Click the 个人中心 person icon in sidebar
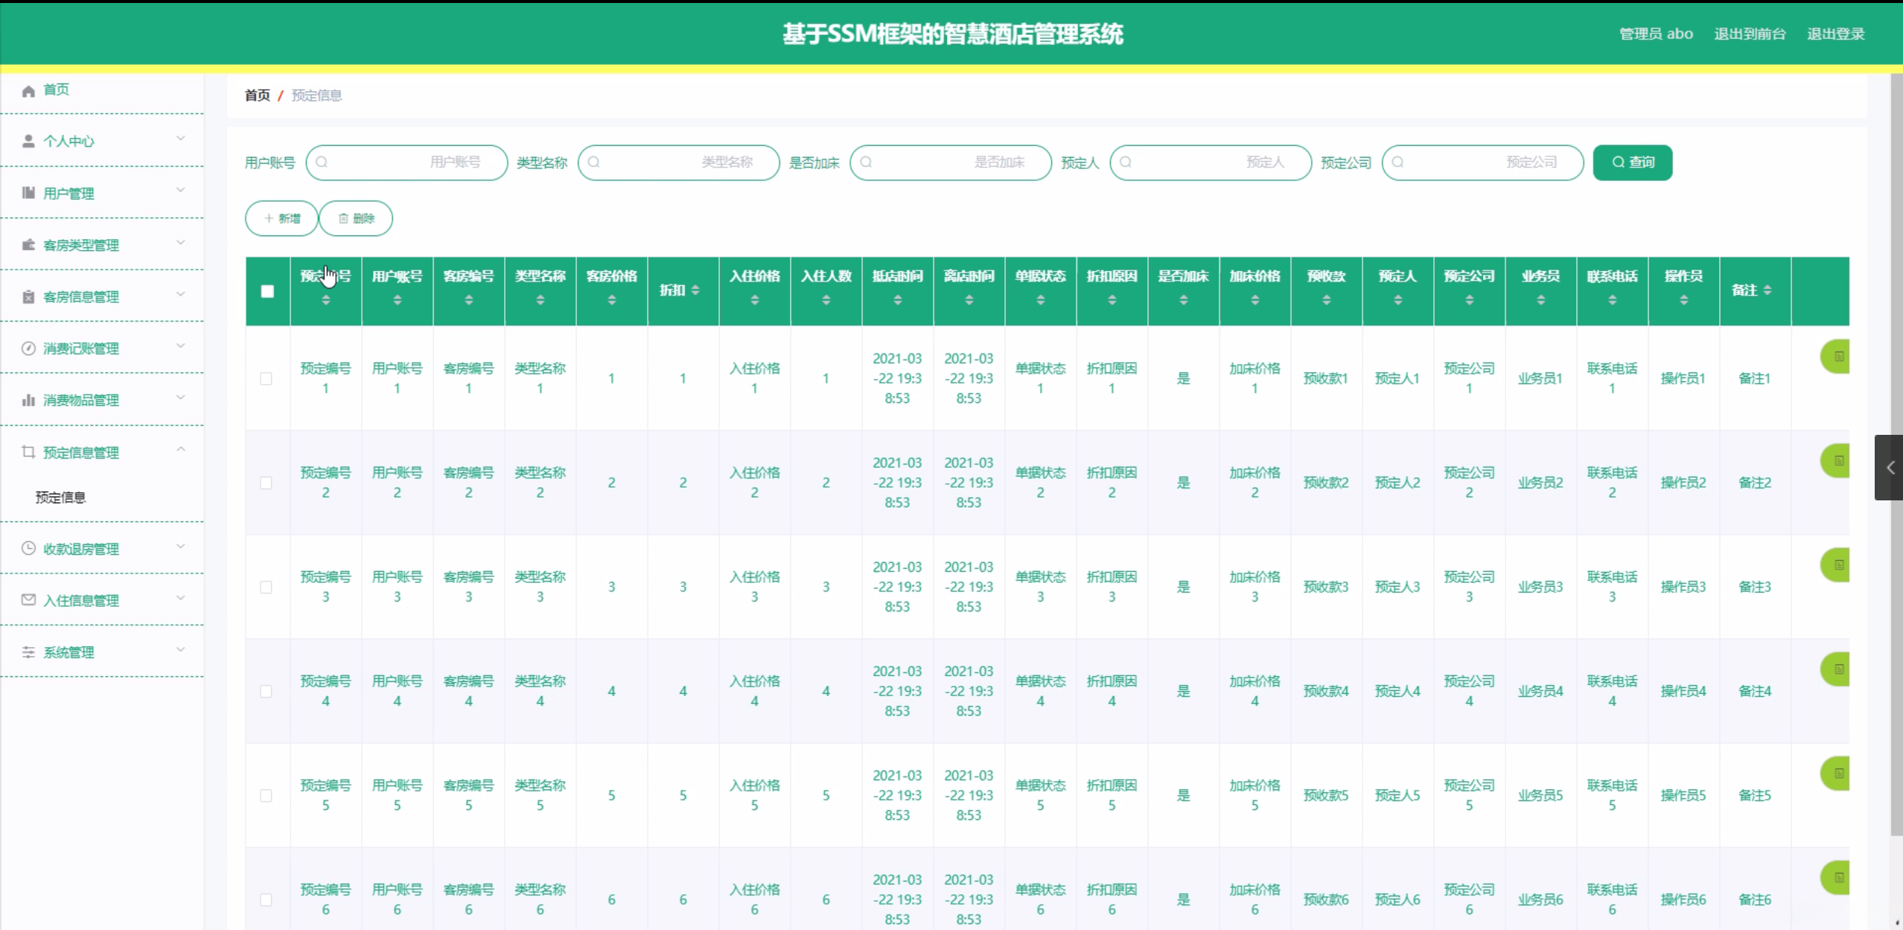This screenshot has height=930, width=1903. [x=28, y=141]
